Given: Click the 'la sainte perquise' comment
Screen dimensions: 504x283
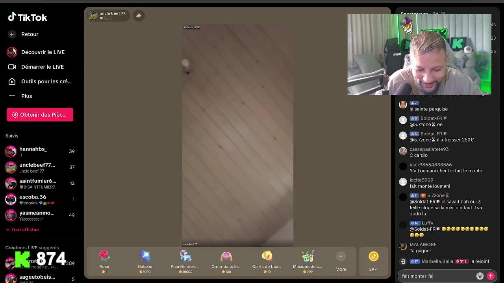Looking at the screenshot, I should click(428, 109).
